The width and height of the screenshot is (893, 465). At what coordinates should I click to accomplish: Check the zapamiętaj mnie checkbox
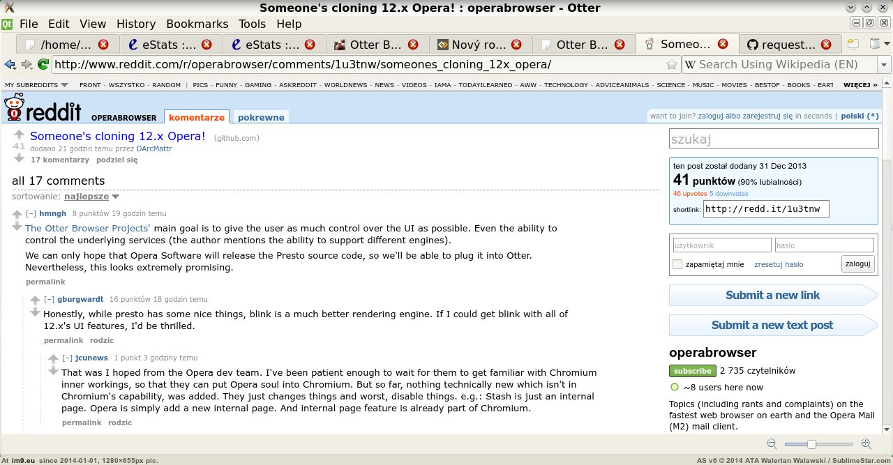677,264
